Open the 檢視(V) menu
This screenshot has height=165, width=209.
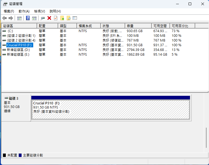click(x=40, y=11)
